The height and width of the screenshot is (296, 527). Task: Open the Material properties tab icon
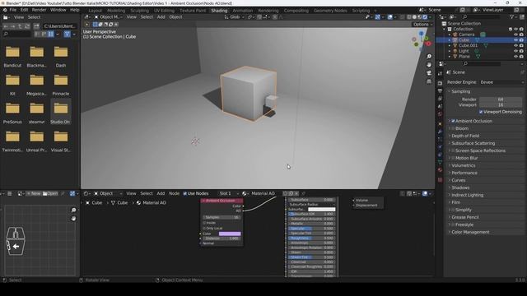(x=440, y=170)
